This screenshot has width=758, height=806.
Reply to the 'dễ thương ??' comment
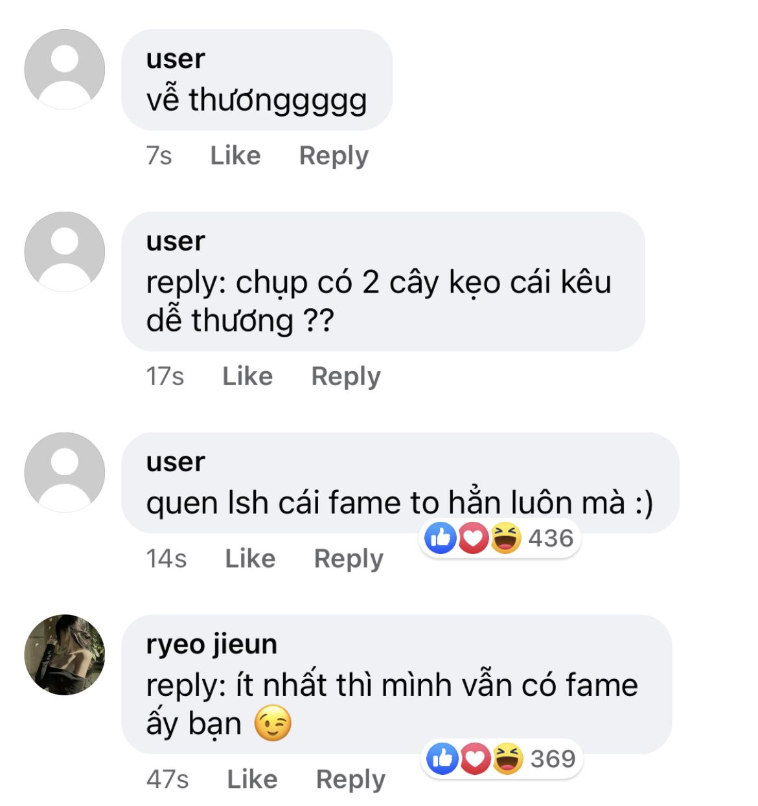(x=346, y=376)
